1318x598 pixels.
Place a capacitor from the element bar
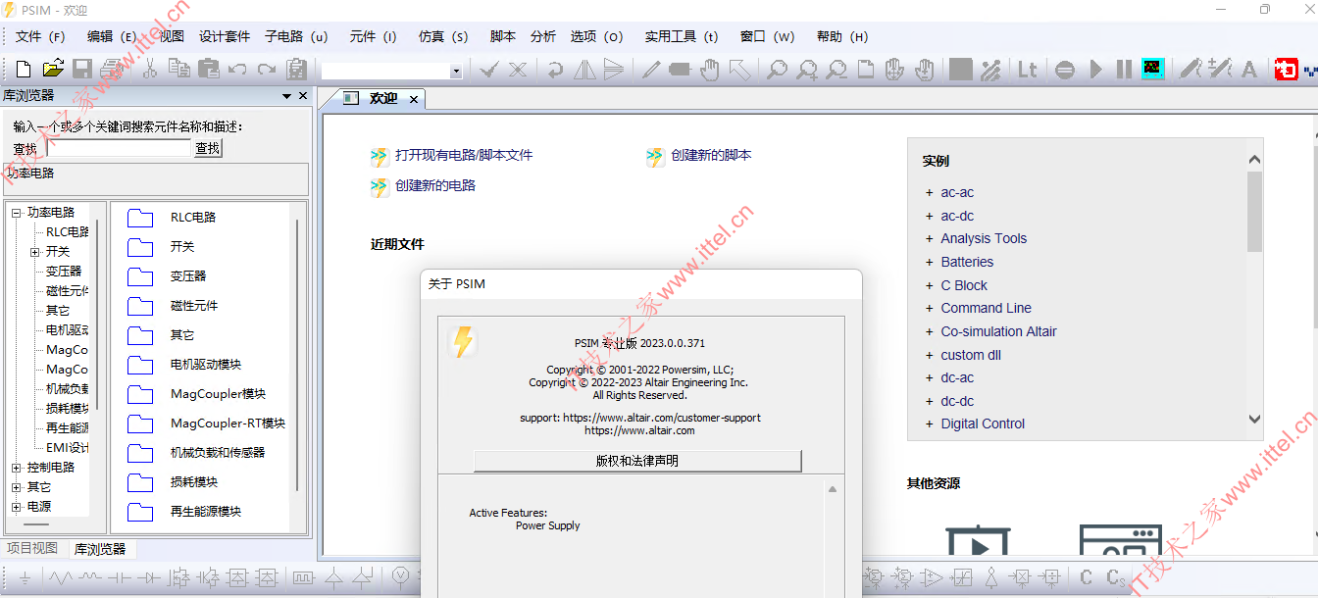pos(120,577)
